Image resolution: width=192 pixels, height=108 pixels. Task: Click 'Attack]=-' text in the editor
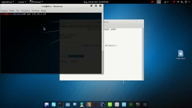click(111, 46)
